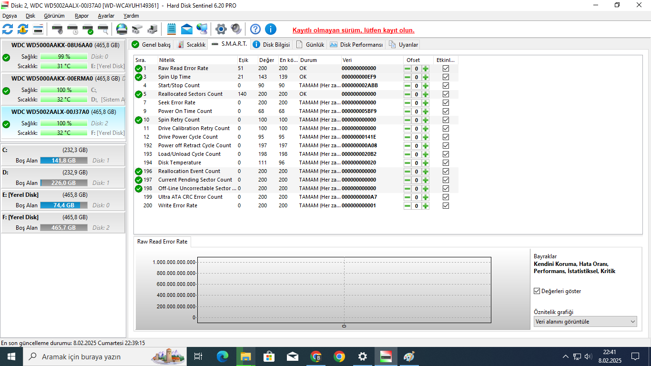Toggle enable checkbox for Write Error Rate
Screen dimensions: 651x366
(x=446, y=206)
